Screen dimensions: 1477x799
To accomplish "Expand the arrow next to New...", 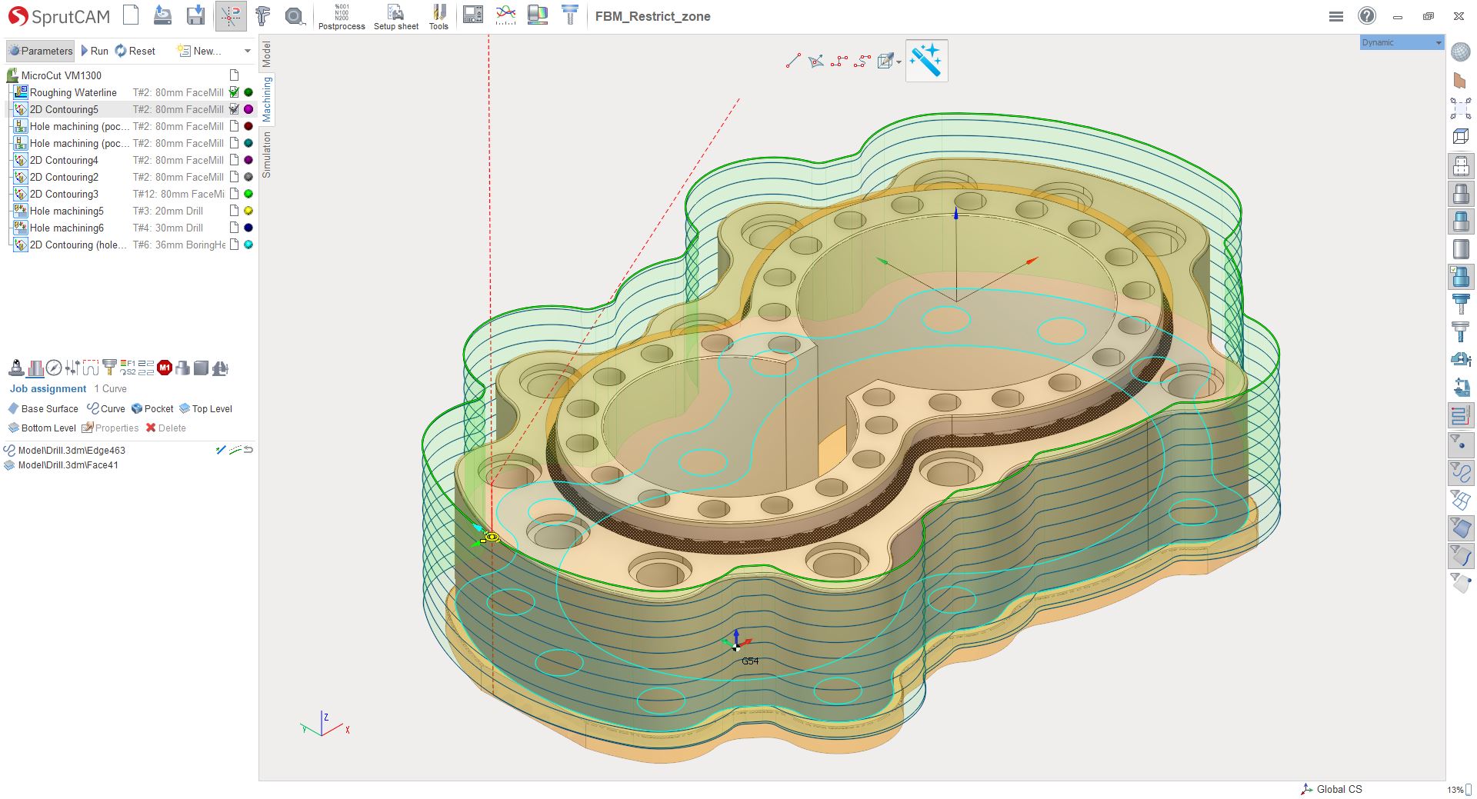I will click(247, 52).
